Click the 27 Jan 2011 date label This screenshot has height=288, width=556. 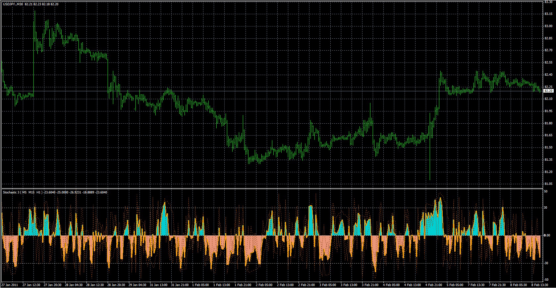coord(10,285)
